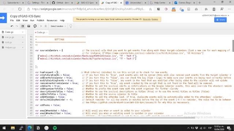Open the File menu

click(x=12, y=20)
